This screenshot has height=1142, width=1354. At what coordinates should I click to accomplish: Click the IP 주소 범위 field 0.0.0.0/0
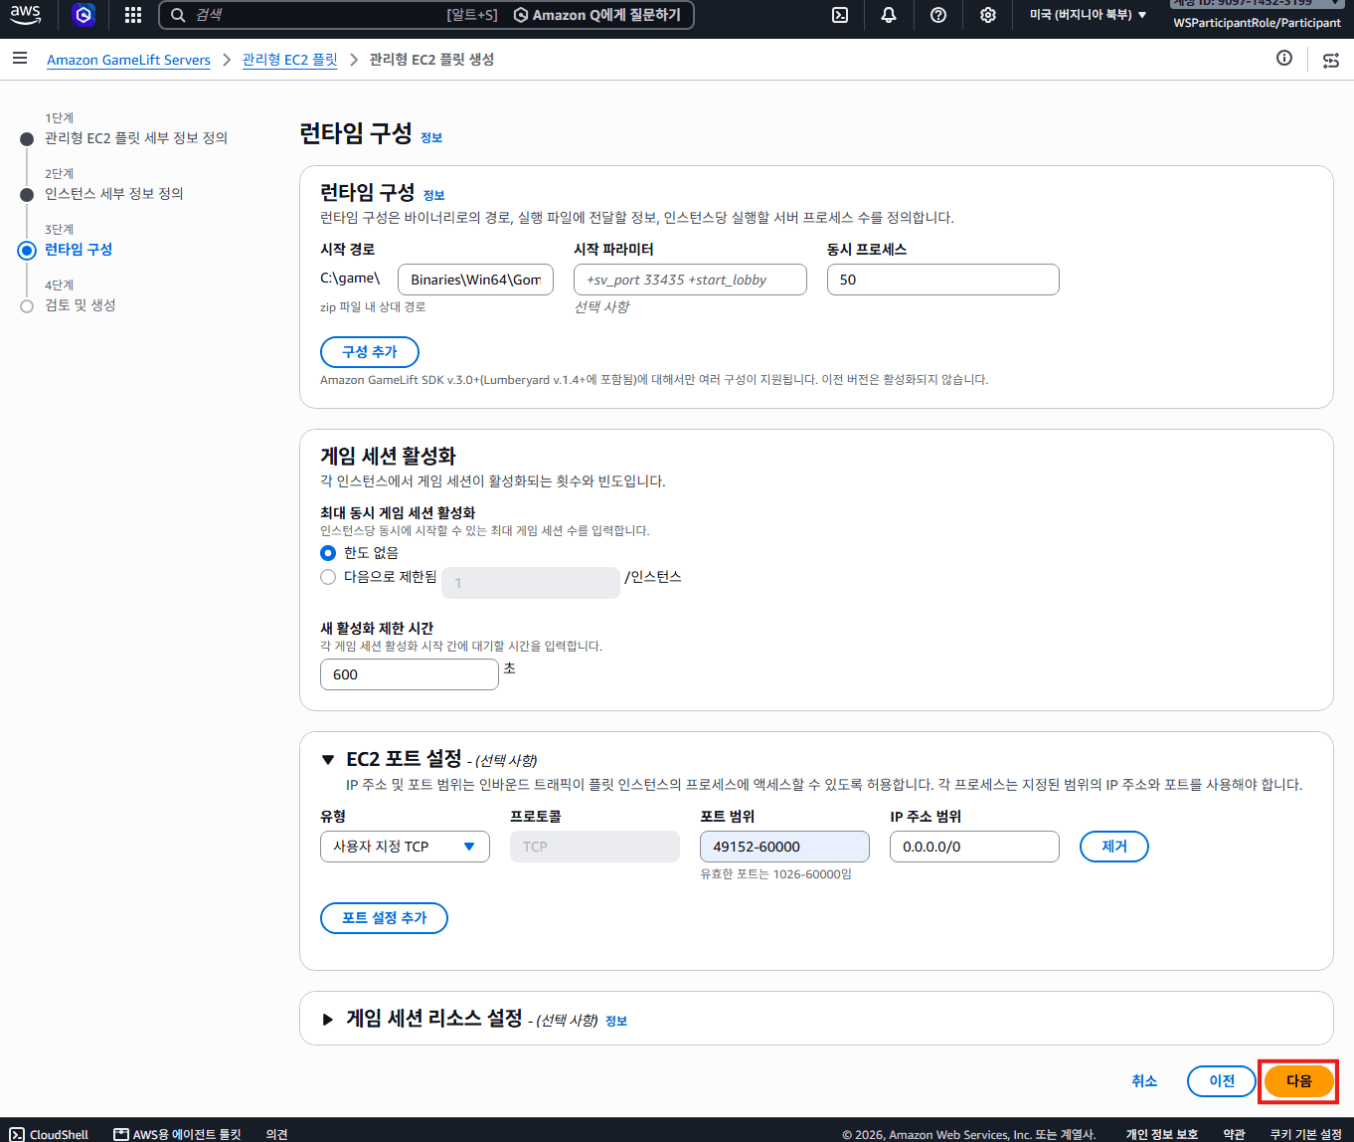[x=974, y=847]
